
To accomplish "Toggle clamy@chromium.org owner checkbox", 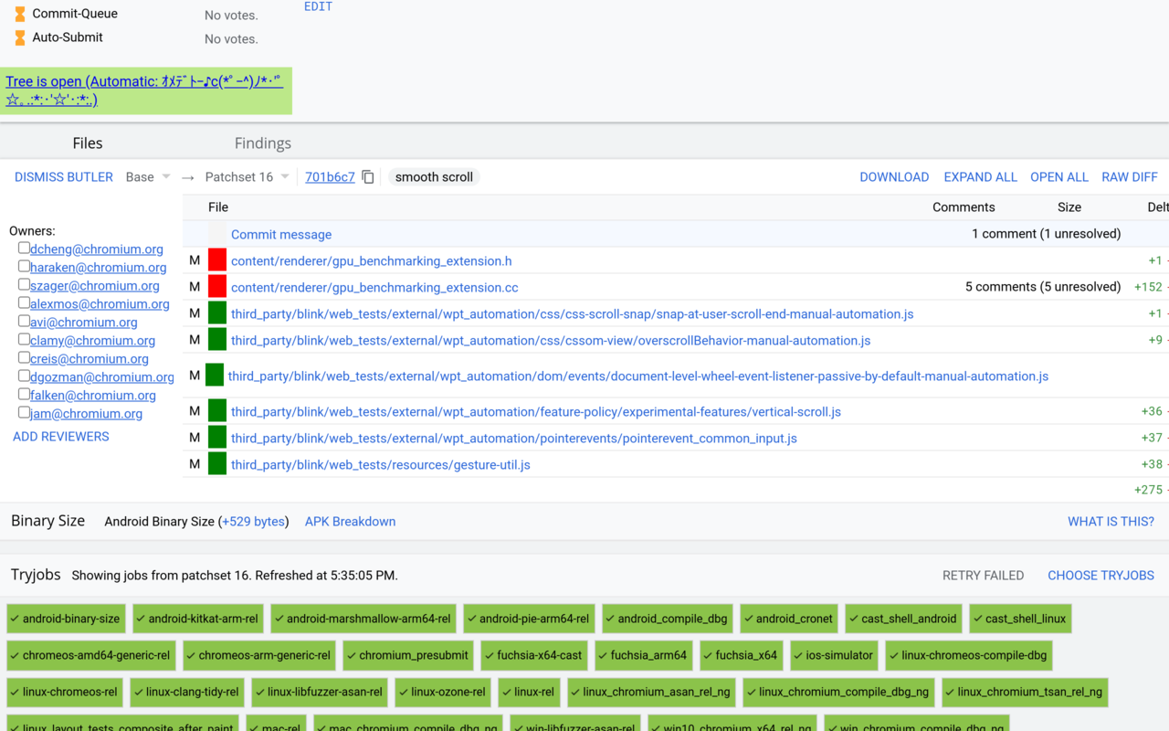I will pyautogui.click(x=24, y=339).
